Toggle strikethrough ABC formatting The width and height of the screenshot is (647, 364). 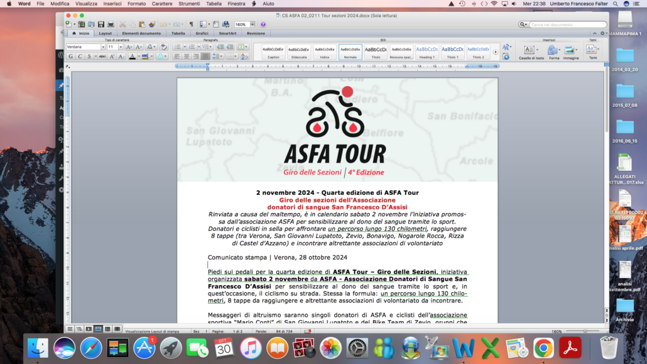point(102,57)
